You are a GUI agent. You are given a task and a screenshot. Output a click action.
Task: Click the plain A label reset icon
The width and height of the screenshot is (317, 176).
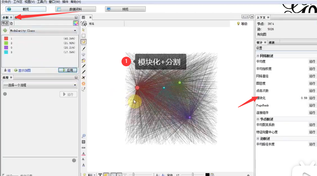point(83,159)
